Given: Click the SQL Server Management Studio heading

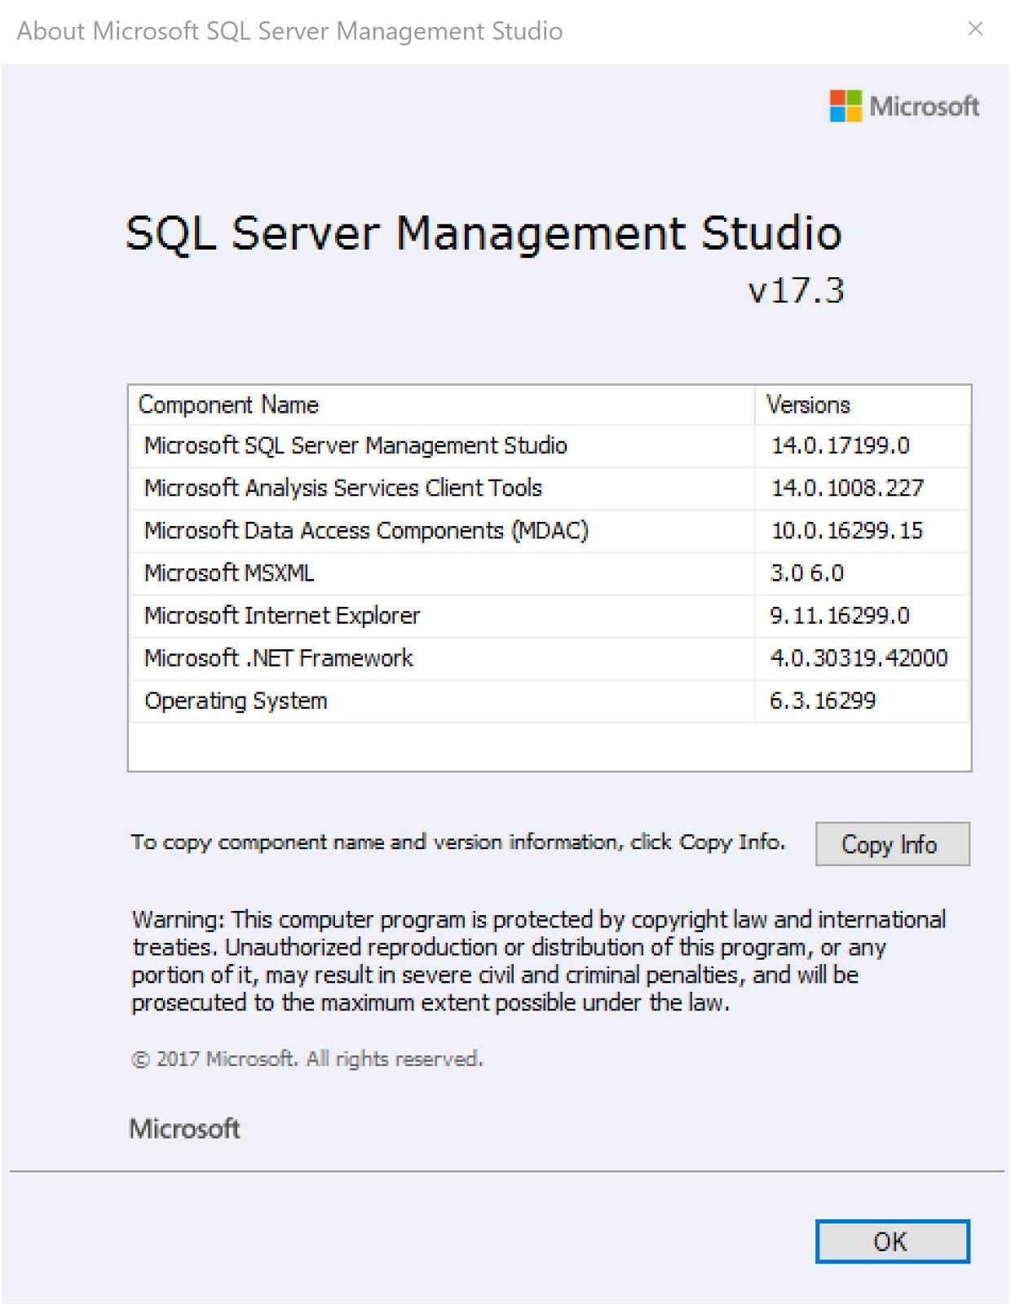Looking at the screenshot, I should (x=483, y=233).
